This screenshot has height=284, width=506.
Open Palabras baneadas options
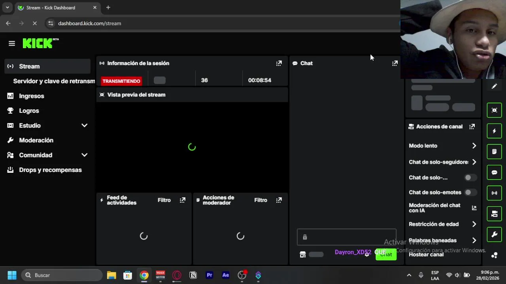tap(443, 240)
